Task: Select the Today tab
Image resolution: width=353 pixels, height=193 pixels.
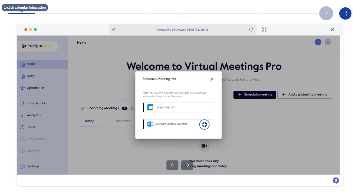Action: coord(89,121)
